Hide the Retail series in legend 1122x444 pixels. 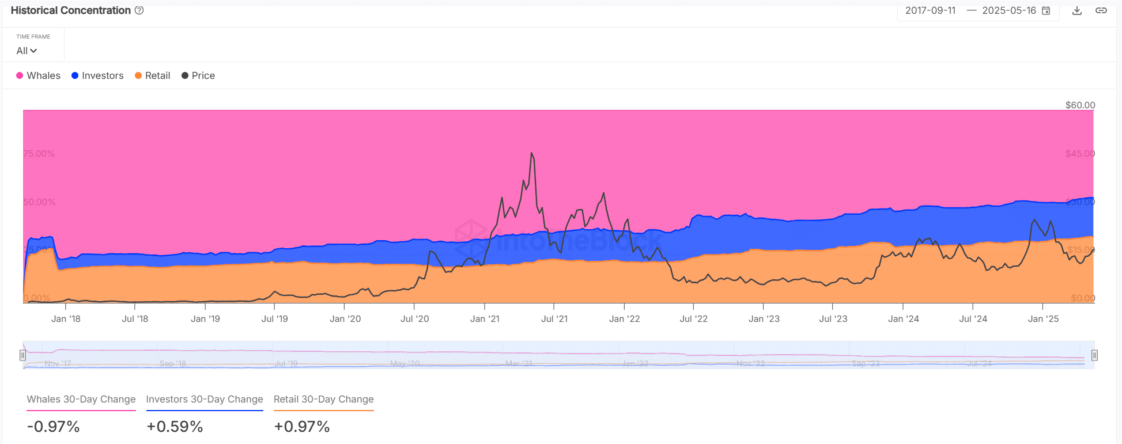[x=152, y=75]
